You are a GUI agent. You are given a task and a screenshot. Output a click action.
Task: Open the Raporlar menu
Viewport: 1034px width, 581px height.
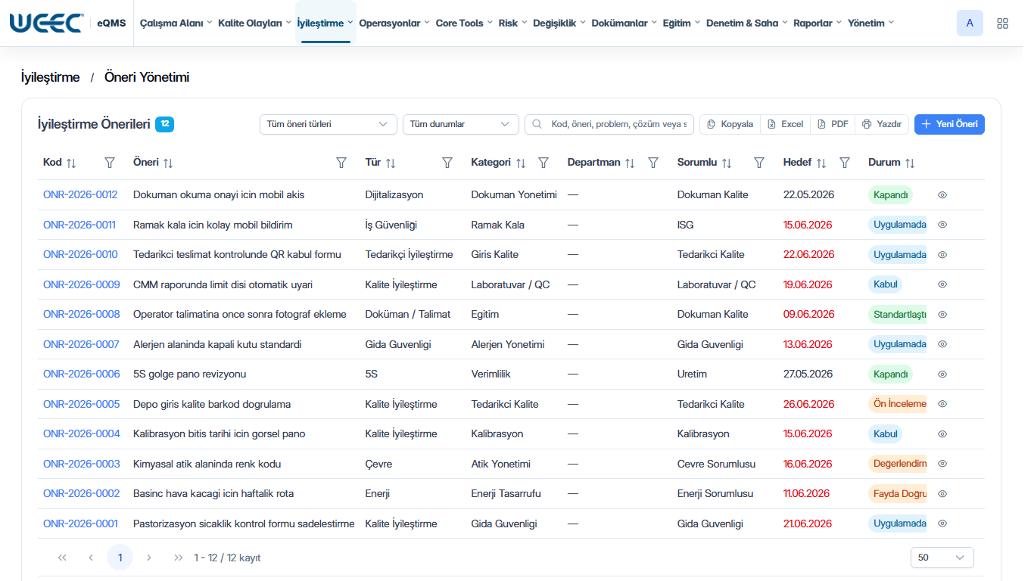point(818,23)
